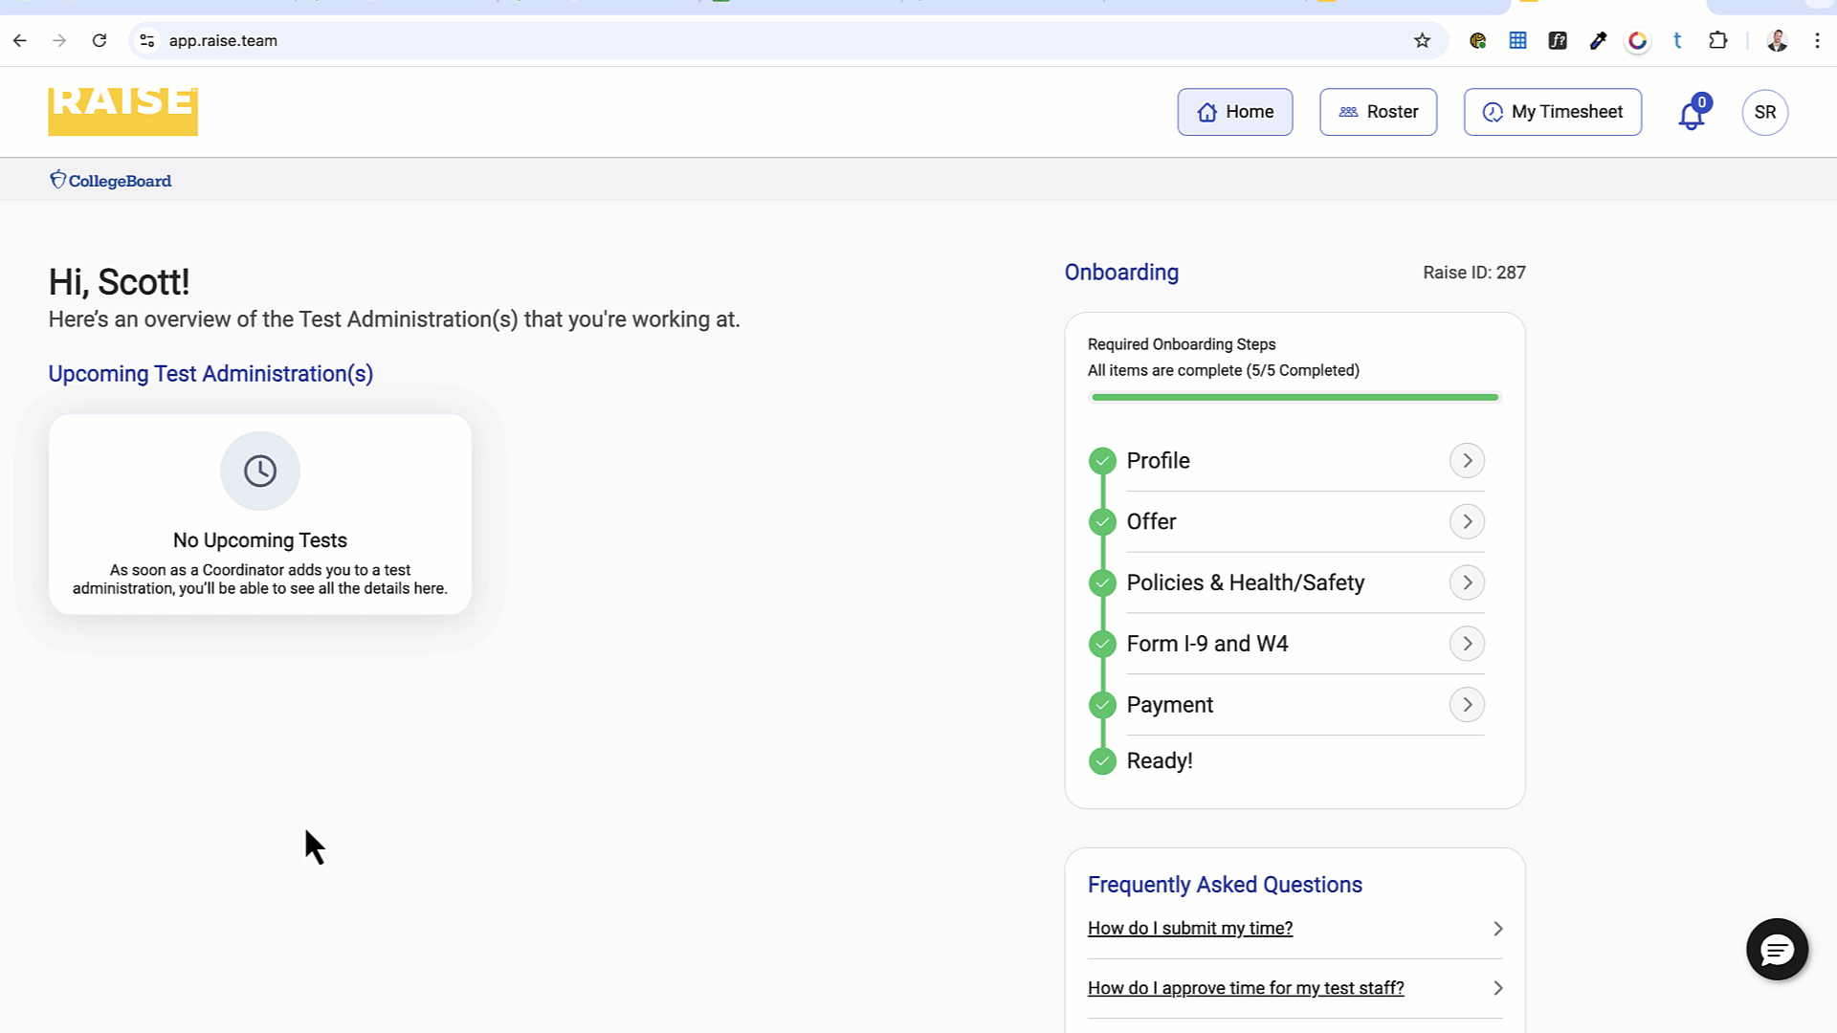
Task: Expand the Profile onboarding step arrow
Action: click(1467, 461)
